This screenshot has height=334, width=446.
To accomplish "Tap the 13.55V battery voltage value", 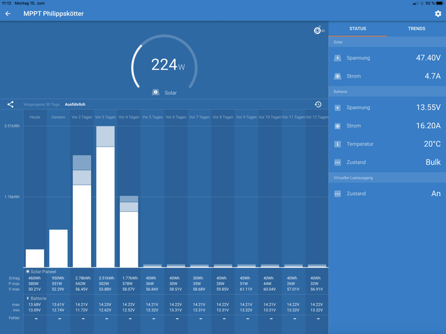I will [428, 107].
